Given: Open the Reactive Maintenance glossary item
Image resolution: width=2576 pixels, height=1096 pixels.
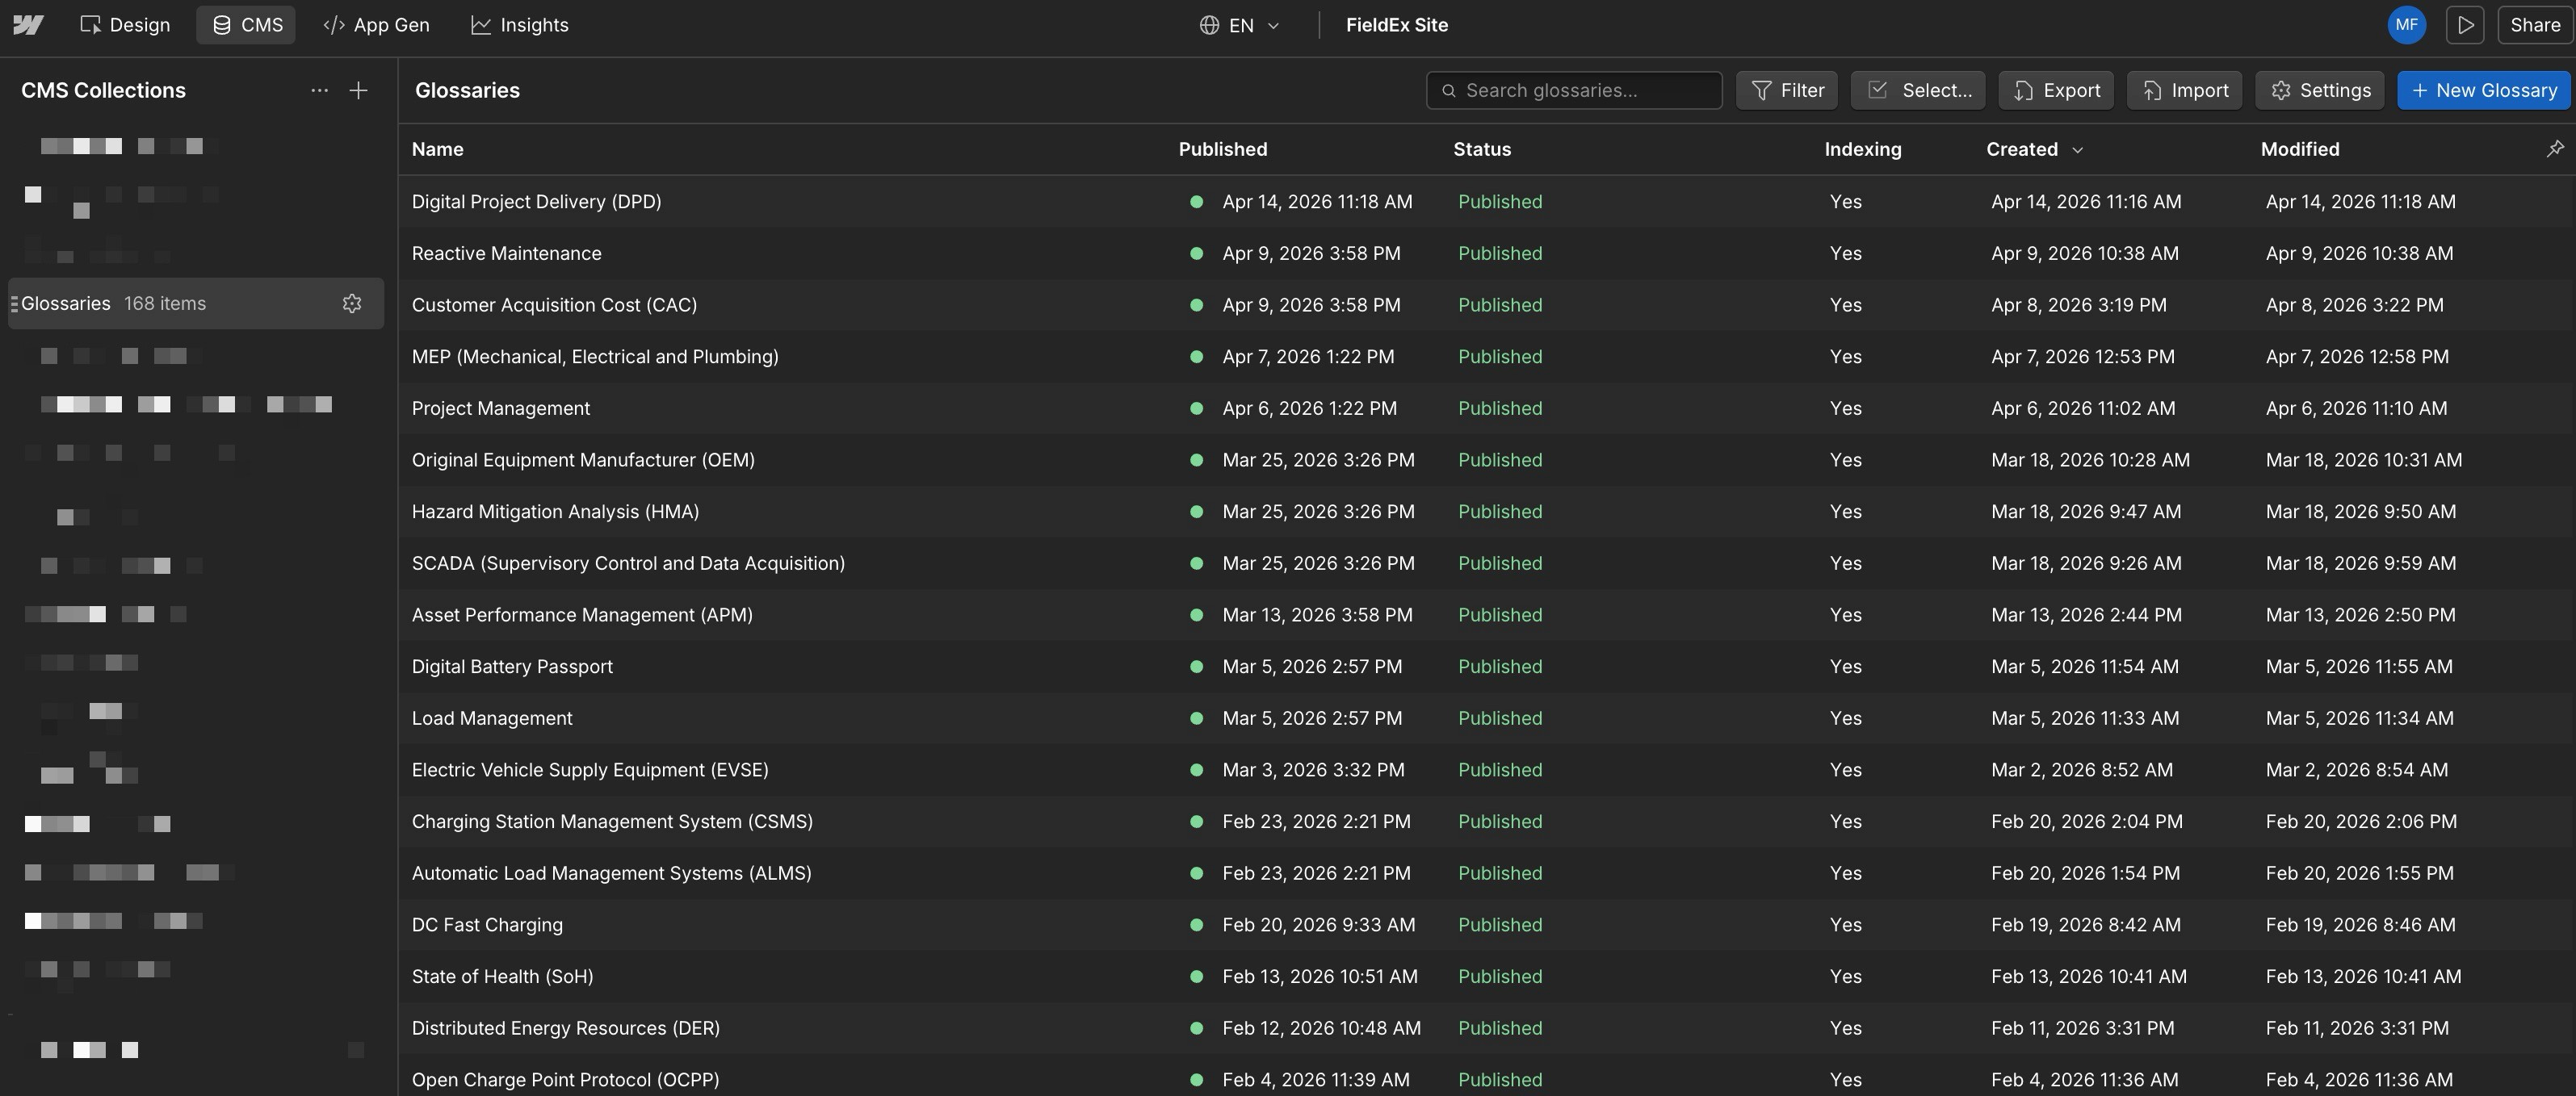Looking at the screenshot, I should coord(506,253).
